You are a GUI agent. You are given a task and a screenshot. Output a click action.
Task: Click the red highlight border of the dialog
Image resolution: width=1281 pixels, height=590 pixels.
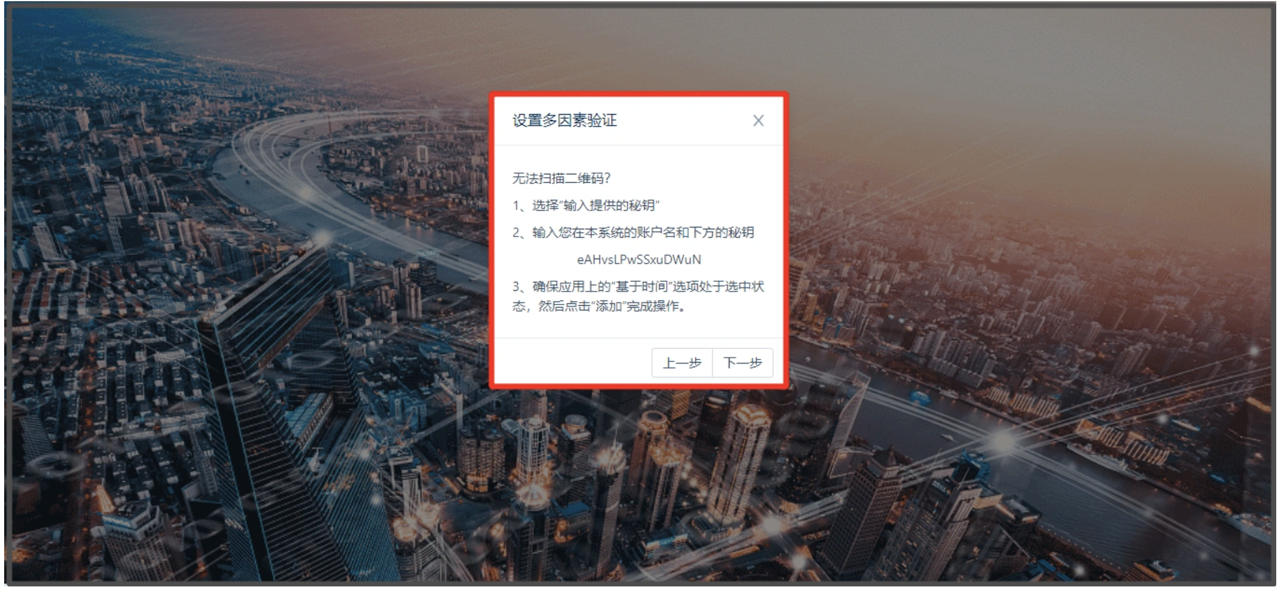(639, 94)
